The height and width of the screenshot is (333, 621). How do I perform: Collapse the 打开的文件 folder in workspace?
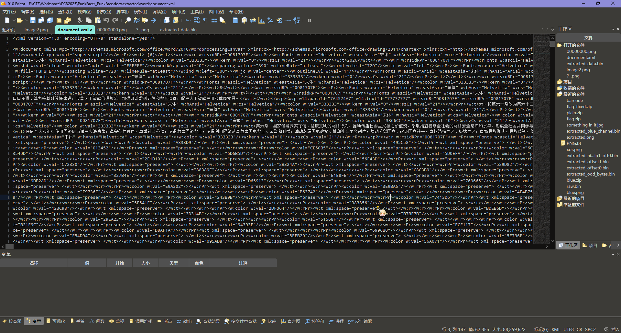click(x=560, y=45)
